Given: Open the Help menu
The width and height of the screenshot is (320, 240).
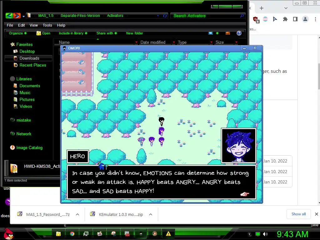Looking at the screenshot, I should pos(61,25).
